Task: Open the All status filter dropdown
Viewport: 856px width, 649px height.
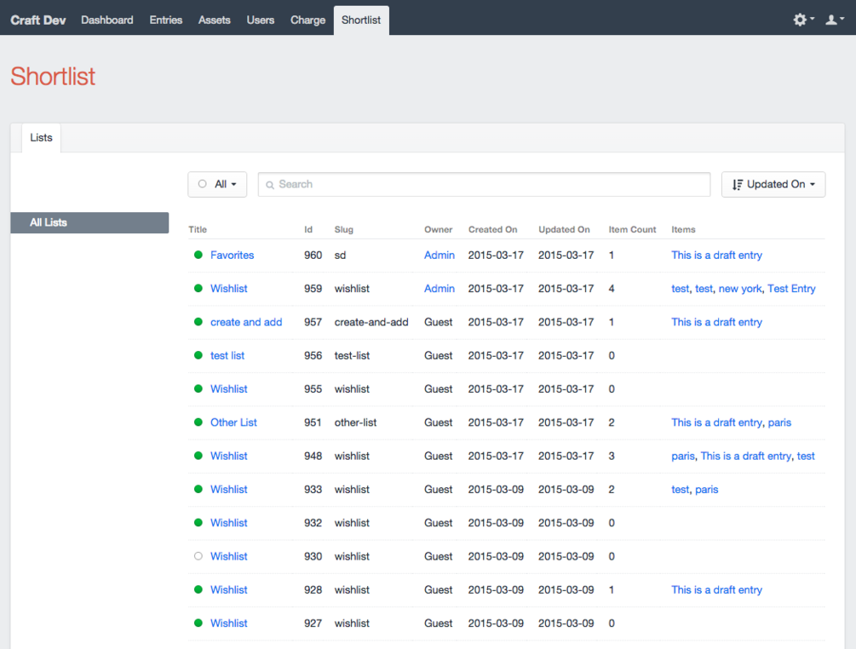Action: click(217, 185)
